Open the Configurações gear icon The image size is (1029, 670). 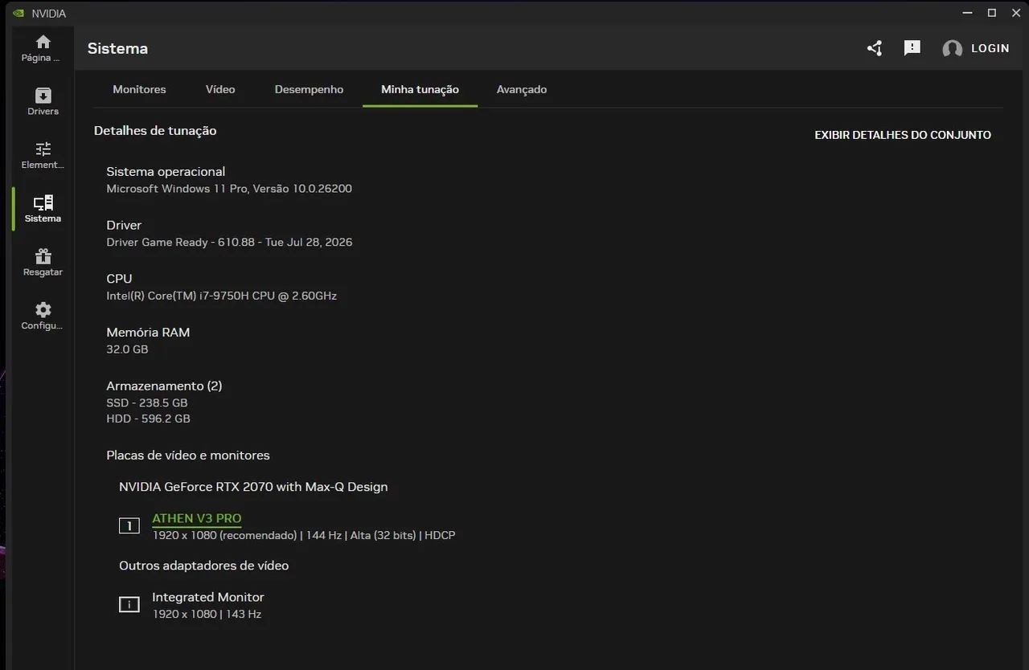(43, 309)
